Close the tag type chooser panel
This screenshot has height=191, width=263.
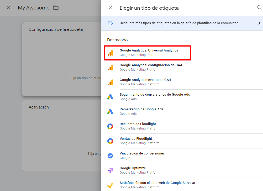point(110,8)
